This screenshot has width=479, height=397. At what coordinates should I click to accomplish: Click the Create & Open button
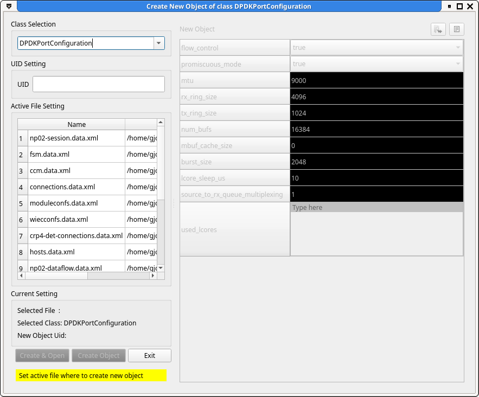(x=42, y=355)
